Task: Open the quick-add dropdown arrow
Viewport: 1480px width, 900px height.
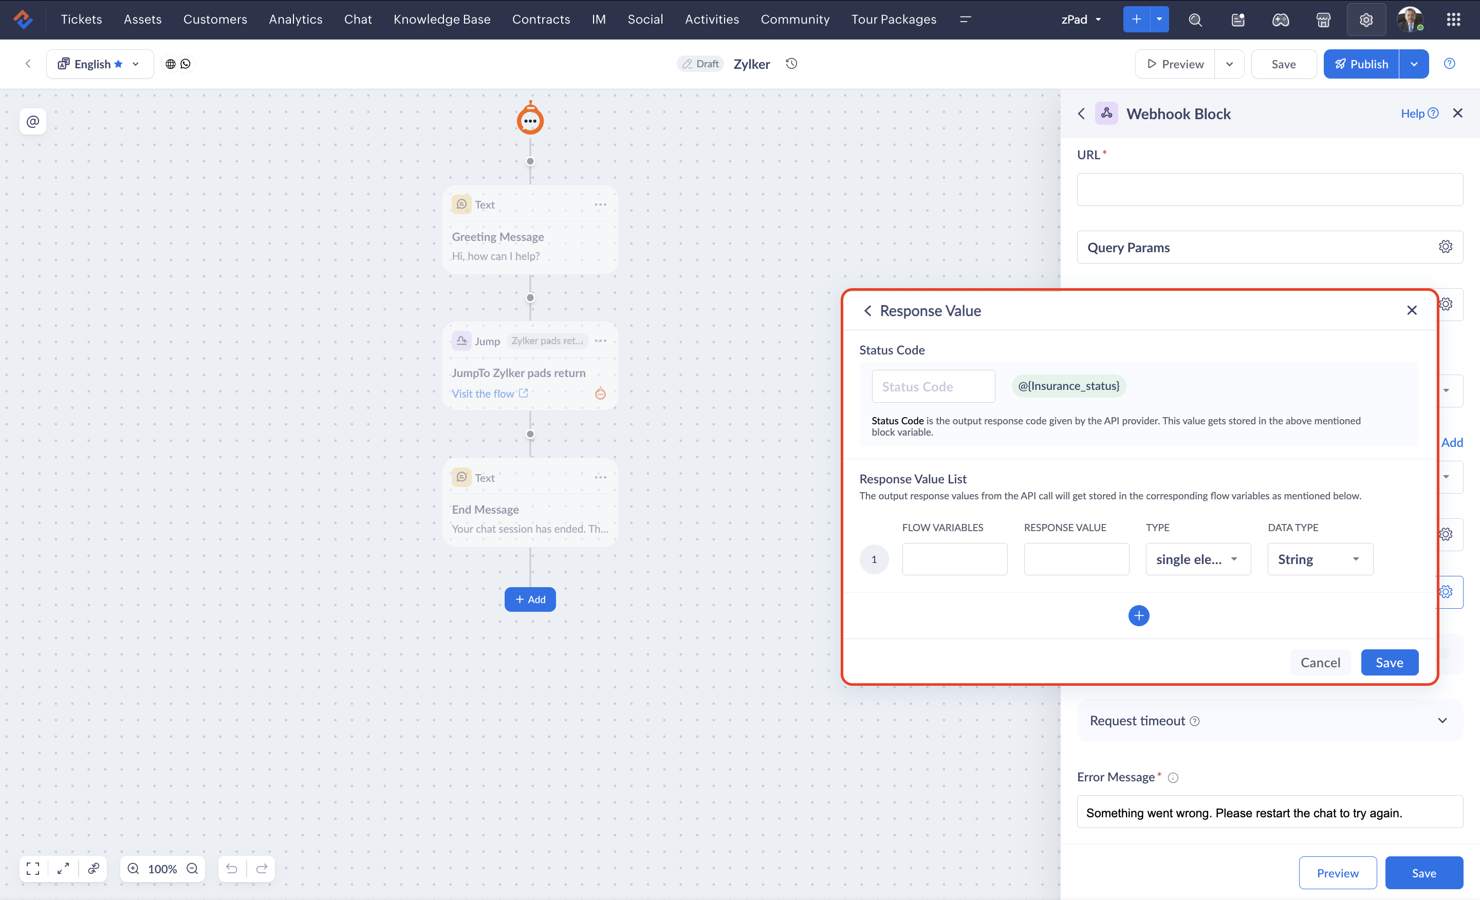Action: (1159, 19)
